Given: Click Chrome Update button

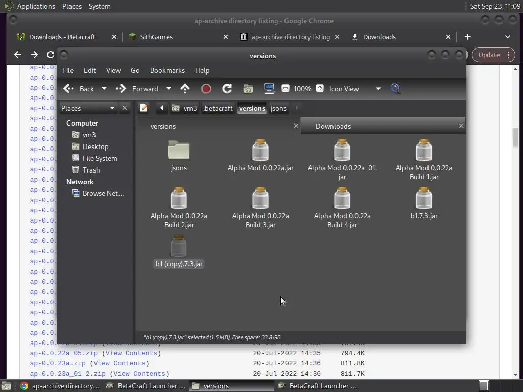Looking at the screenshot, I should pos(493,55).
